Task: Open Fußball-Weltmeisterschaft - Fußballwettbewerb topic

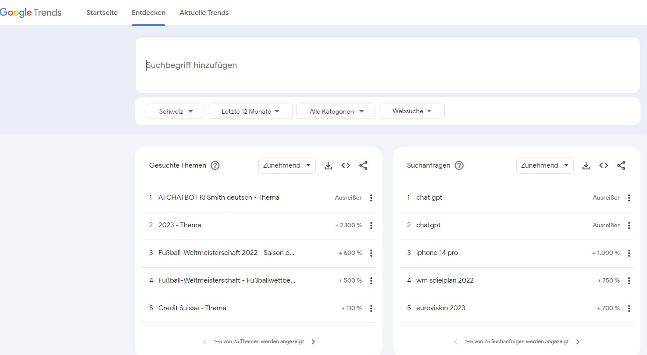Action: coord(227,280)
